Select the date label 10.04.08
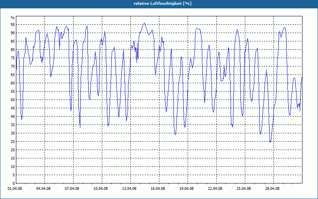318x199 pixels. pos(101,189)
